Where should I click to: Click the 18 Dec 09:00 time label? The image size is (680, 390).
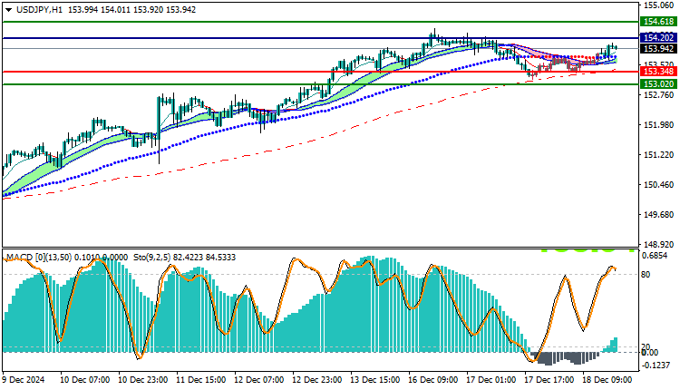607,380
